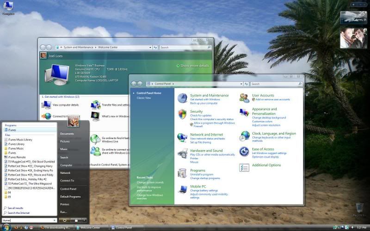The height and width of the screenshot is (231, 370).
Task: Select Pictures in the Start menu
Action: point(65,141)
